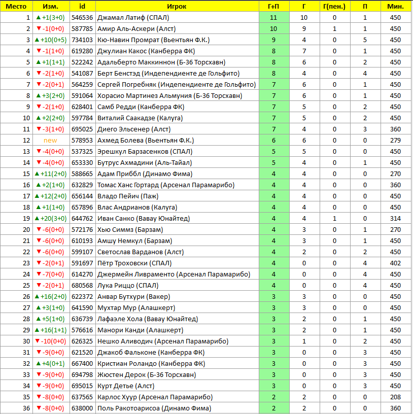Select 'Хью Симмз (Барзам)' cell

click(177, 229)
